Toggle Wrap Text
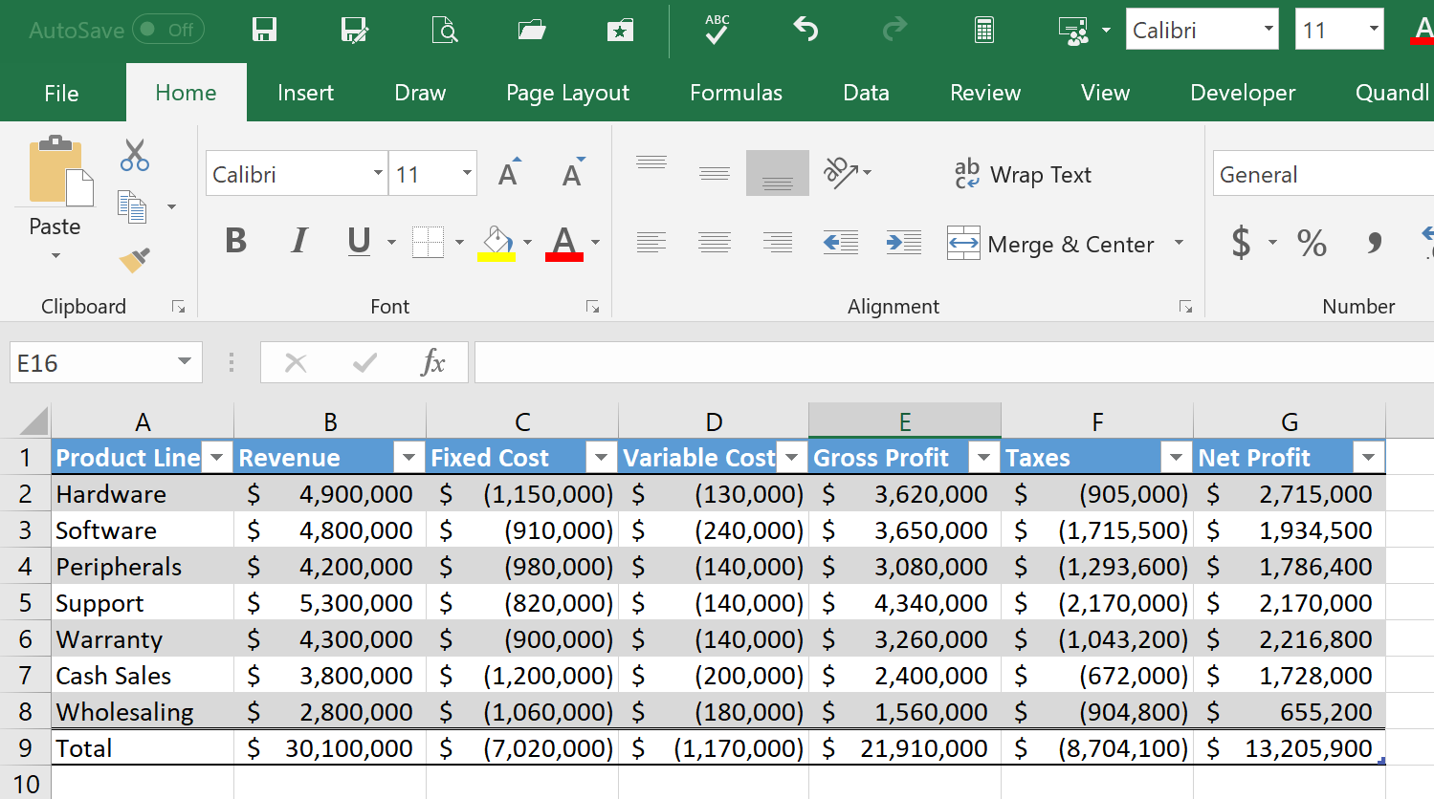Screen dimensions: 1434x799 pyautogui.click(x=1022, y=174)
